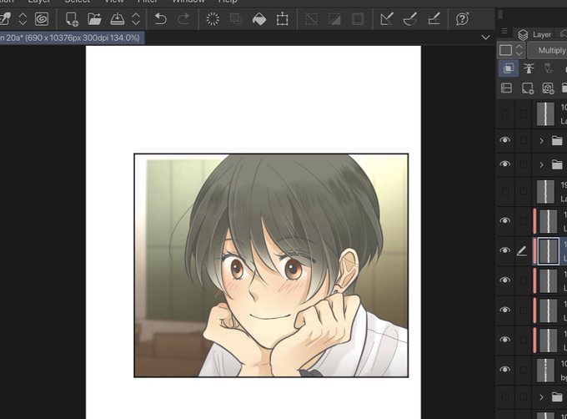Click the Clear dotted-circle icon
The height and width of the screenshot is (419, 567).
coord(213,19)
